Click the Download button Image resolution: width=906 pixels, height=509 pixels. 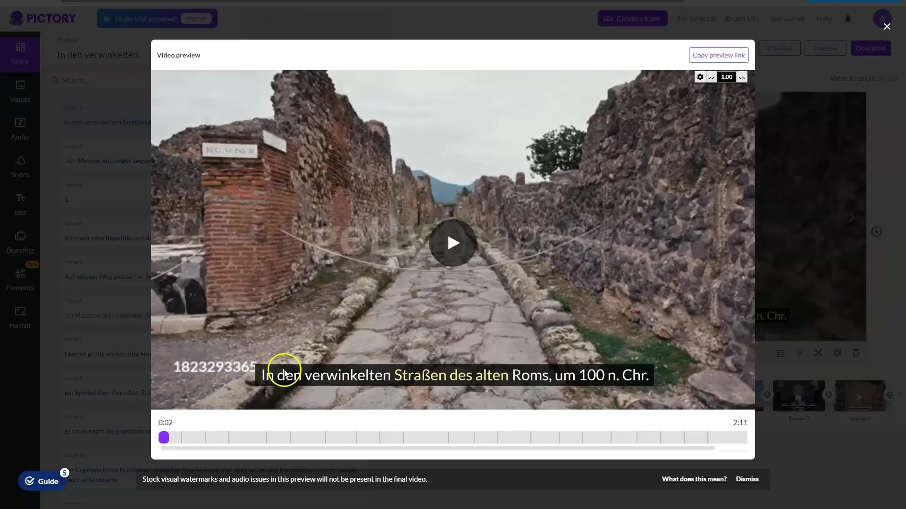coord(871,48)
